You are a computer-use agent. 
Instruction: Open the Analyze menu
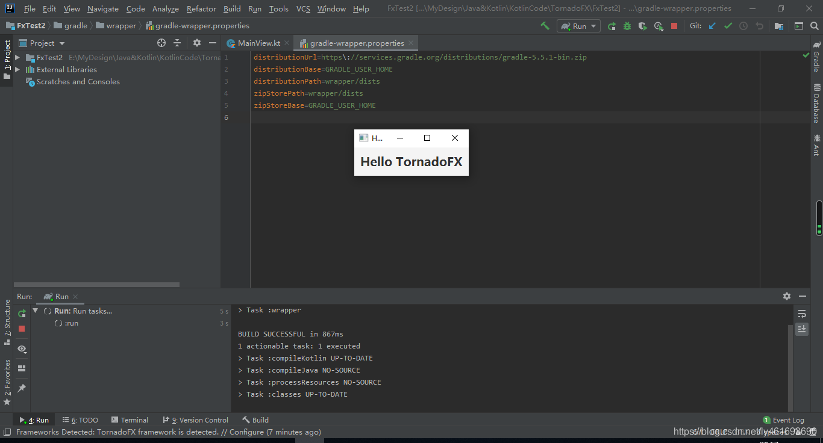(x=165, y=8)
